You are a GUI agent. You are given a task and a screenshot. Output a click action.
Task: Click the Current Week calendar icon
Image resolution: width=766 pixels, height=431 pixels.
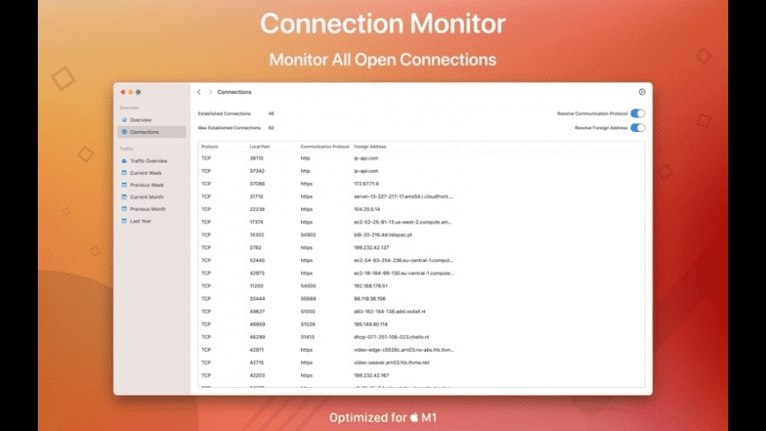pos(124,173)
